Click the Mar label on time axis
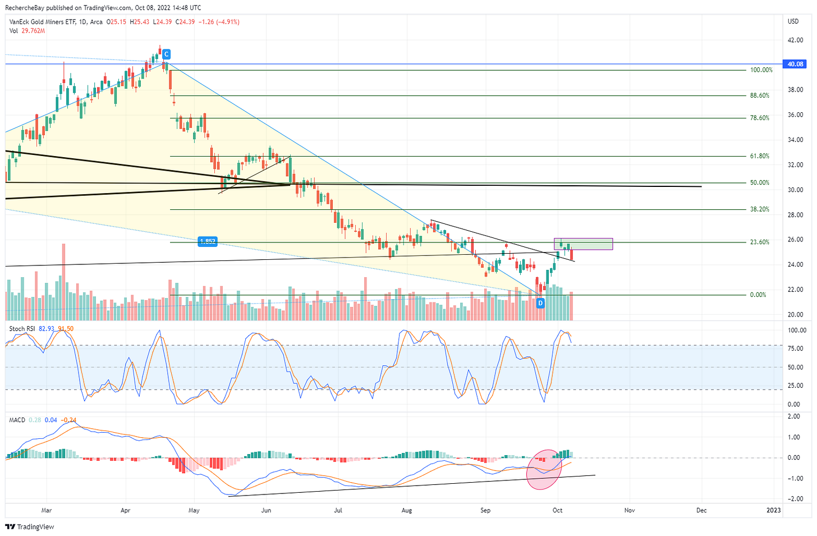Image resolution: width=817 pixels, height=536 pixels. point(47,510)
